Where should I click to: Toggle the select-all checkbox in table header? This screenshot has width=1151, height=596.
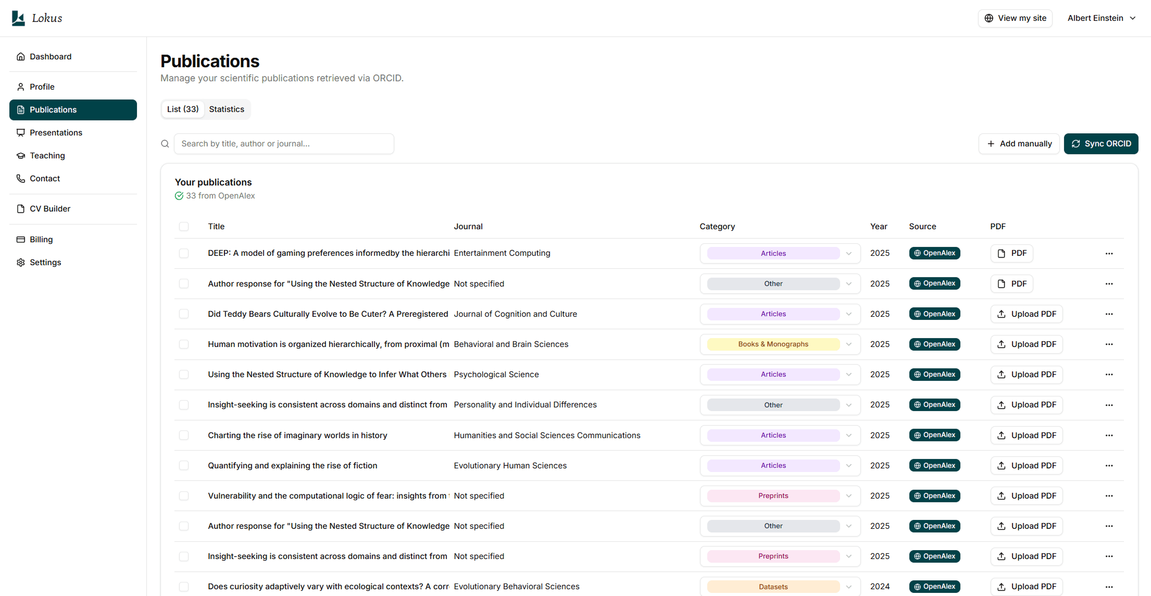pyautogui.click(x=184, y=227)
